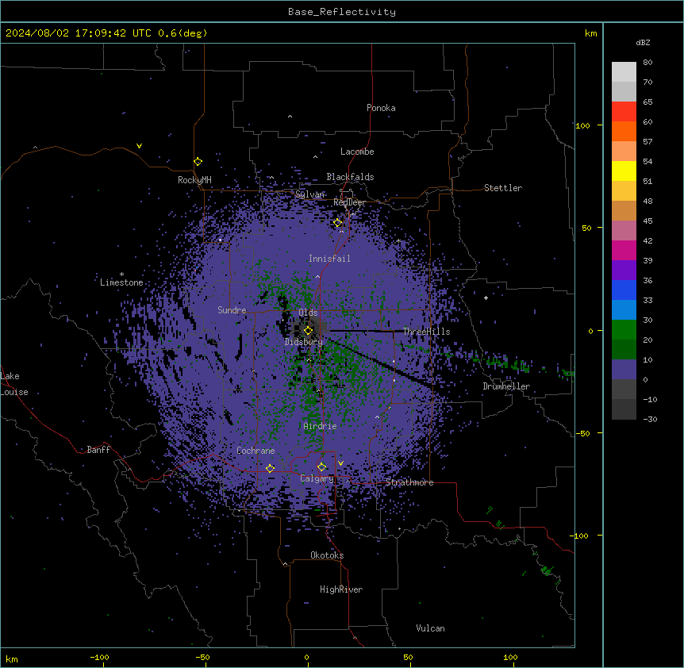
Task: Click the Banff label
Action: point(98,450)
